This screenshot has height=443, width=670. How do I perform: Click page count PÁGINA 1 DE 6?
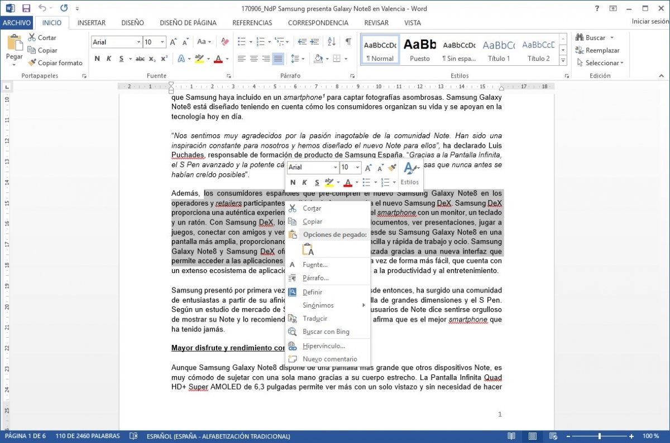pyautogui.click(x=26, y=436)
